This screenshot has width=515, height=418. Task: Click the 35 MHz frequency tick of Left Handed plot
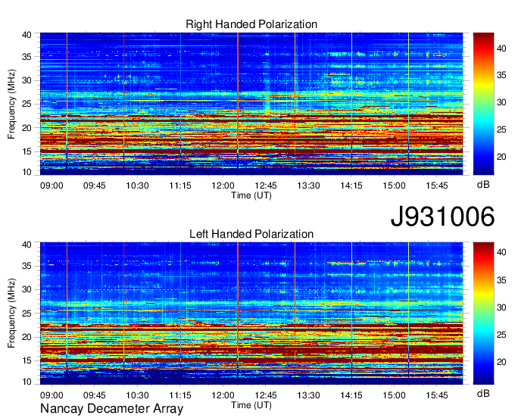[27, 266]
